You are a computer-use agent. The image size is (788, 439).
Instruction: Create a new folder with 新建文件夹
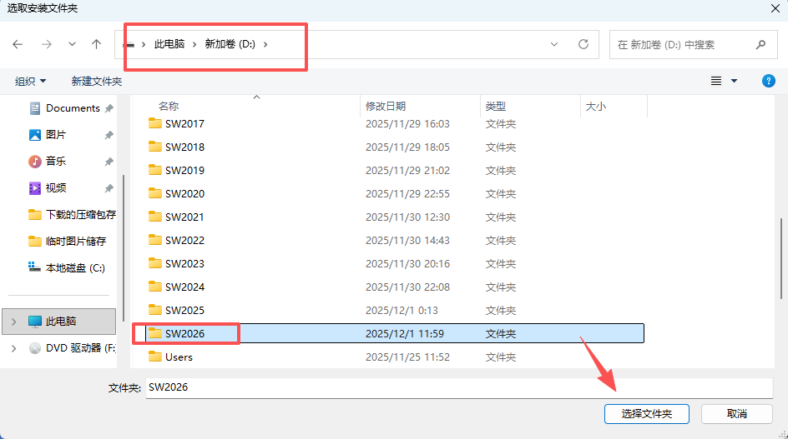(x=97, y=81)
